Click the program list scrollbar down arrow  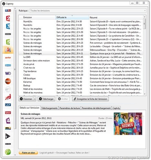click(x=145, y=94)
